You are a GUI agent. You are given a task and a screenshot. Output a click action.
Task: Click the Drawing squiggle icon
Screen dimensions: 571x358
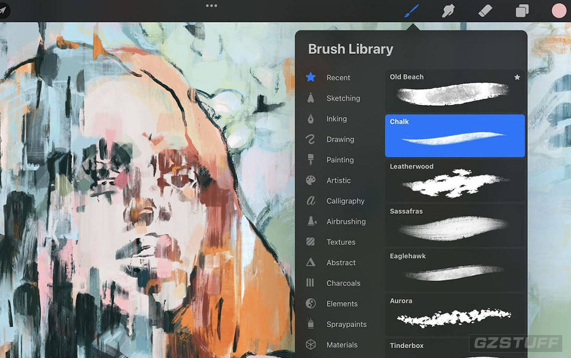click(x=311, y=139)
